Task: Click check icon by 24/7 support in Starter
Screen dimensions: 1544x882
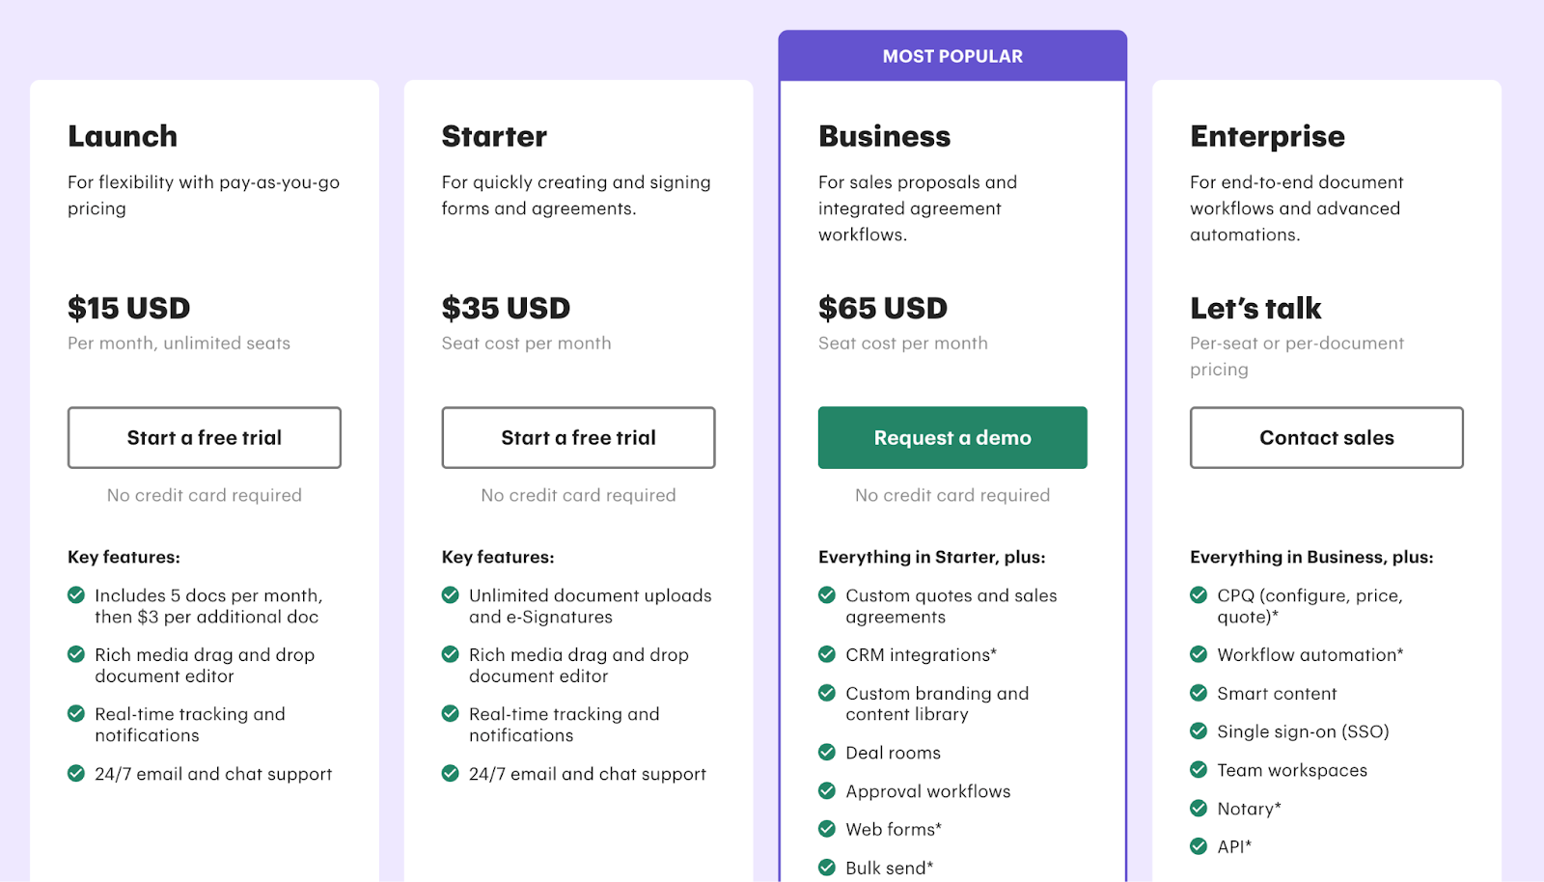Action: click(450, 773)
